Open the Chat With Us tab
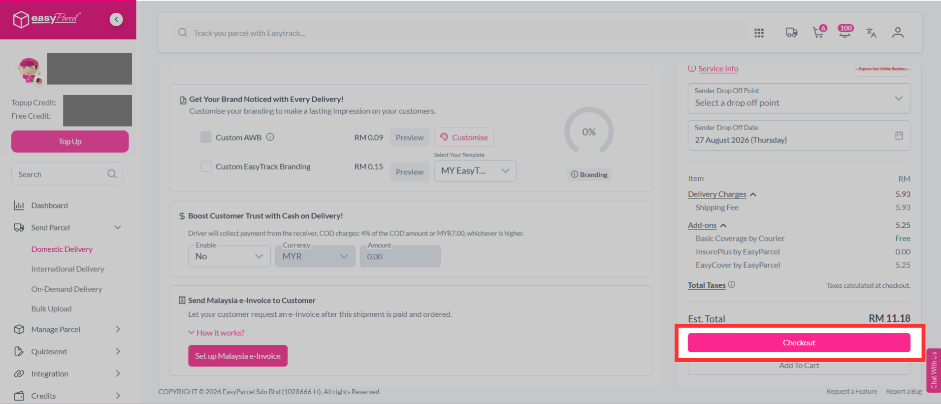The height and width of the screenshot is (404, 941). 934,370
